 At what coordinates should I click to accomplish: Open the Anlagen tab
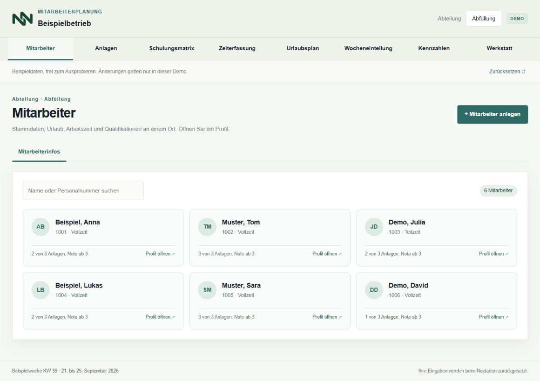tap(106, 48)
